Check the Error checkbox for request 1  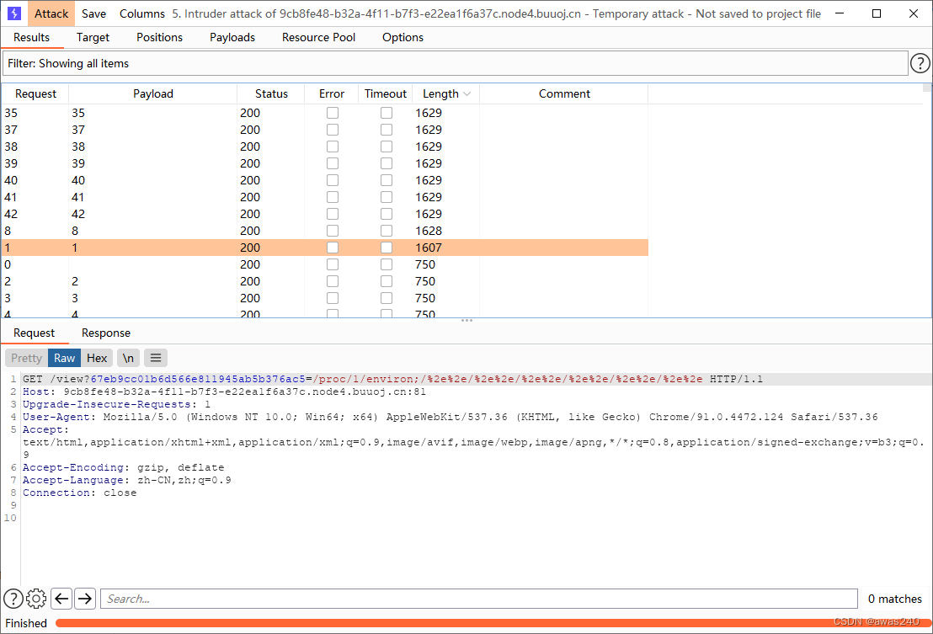(332, 247)
